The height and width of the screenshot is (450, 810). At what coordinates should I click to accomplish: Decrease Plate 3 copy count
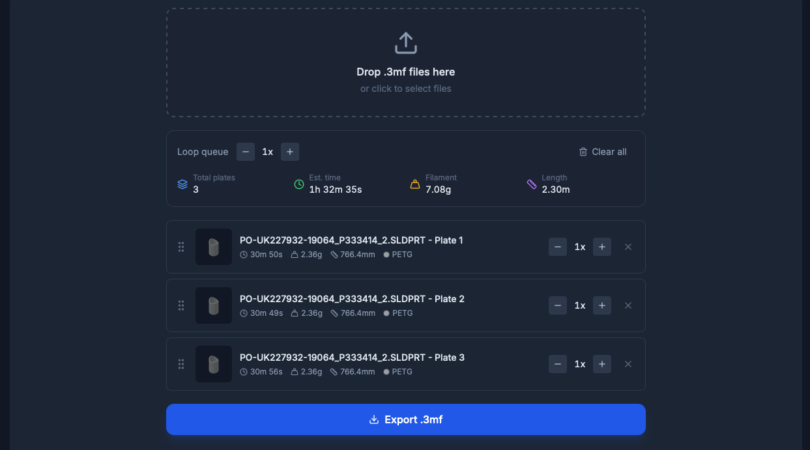[558, 364]
